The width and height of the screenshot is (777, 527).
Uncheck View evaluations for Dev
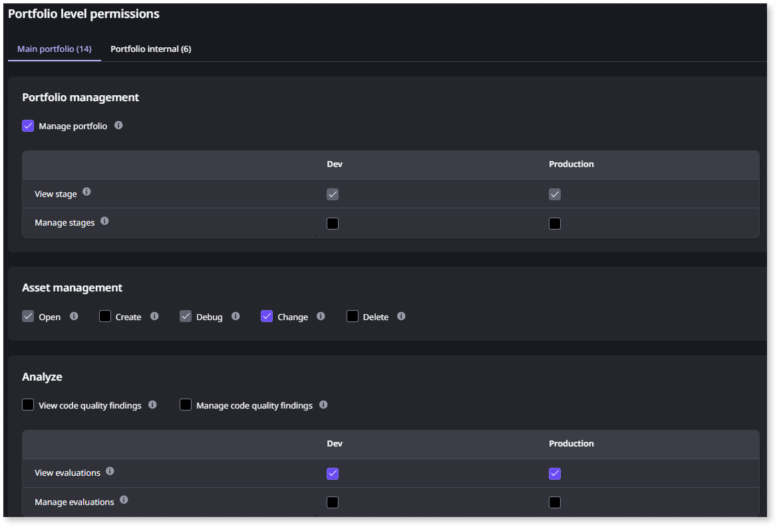333,474
